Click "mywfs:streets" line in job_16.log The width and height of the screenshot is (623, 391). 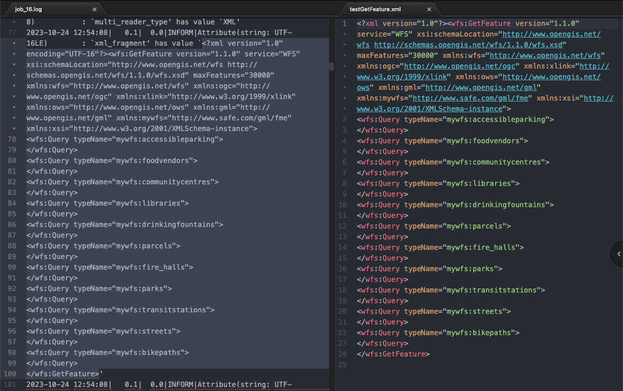[x=104, y=331]
